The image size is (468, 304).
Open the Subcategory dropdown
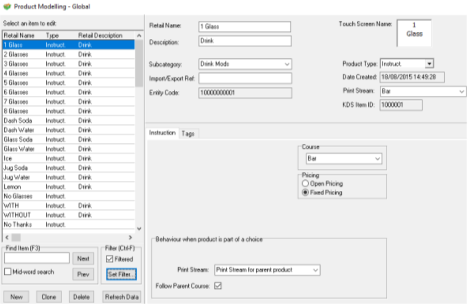pos(287,64)
